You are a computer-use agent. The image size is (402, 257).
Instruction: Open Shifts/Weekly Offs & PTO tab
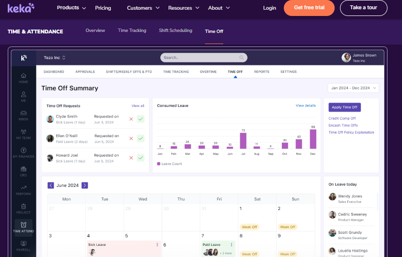click(129, 72)
